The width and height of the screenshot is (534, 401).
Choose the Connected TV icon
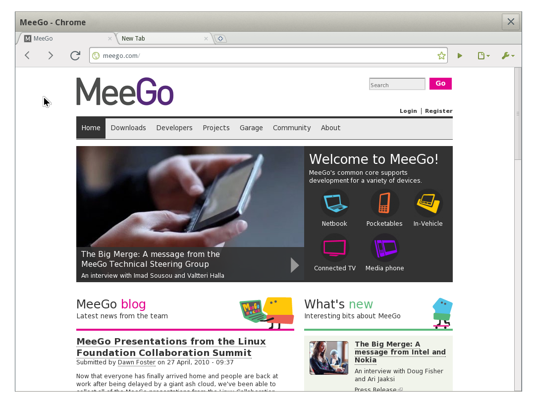[x=335, y=248]
